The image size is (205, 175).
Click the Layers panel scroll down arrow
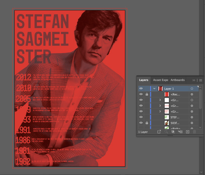[x=200, y=127]
